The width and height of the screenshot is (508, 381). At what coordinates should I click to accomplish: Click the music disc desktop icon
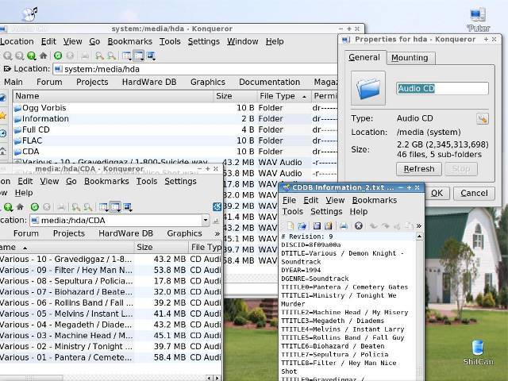pos(30,14)
